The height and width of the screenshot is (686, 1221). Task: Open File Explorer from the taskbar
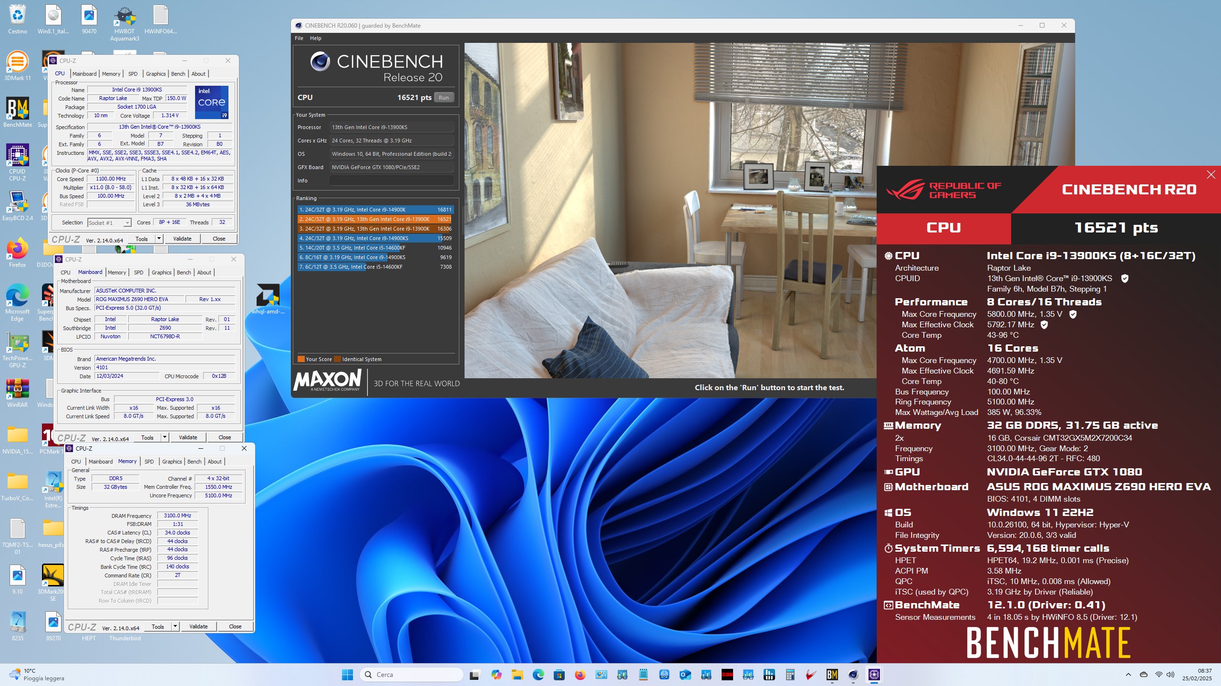[x=517, y=675]
